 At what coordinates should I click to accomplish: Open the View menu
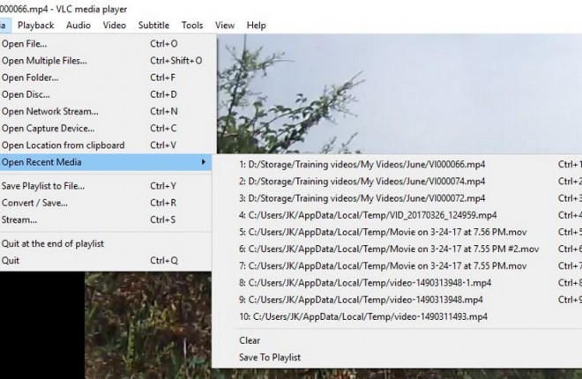click(225, 26)
